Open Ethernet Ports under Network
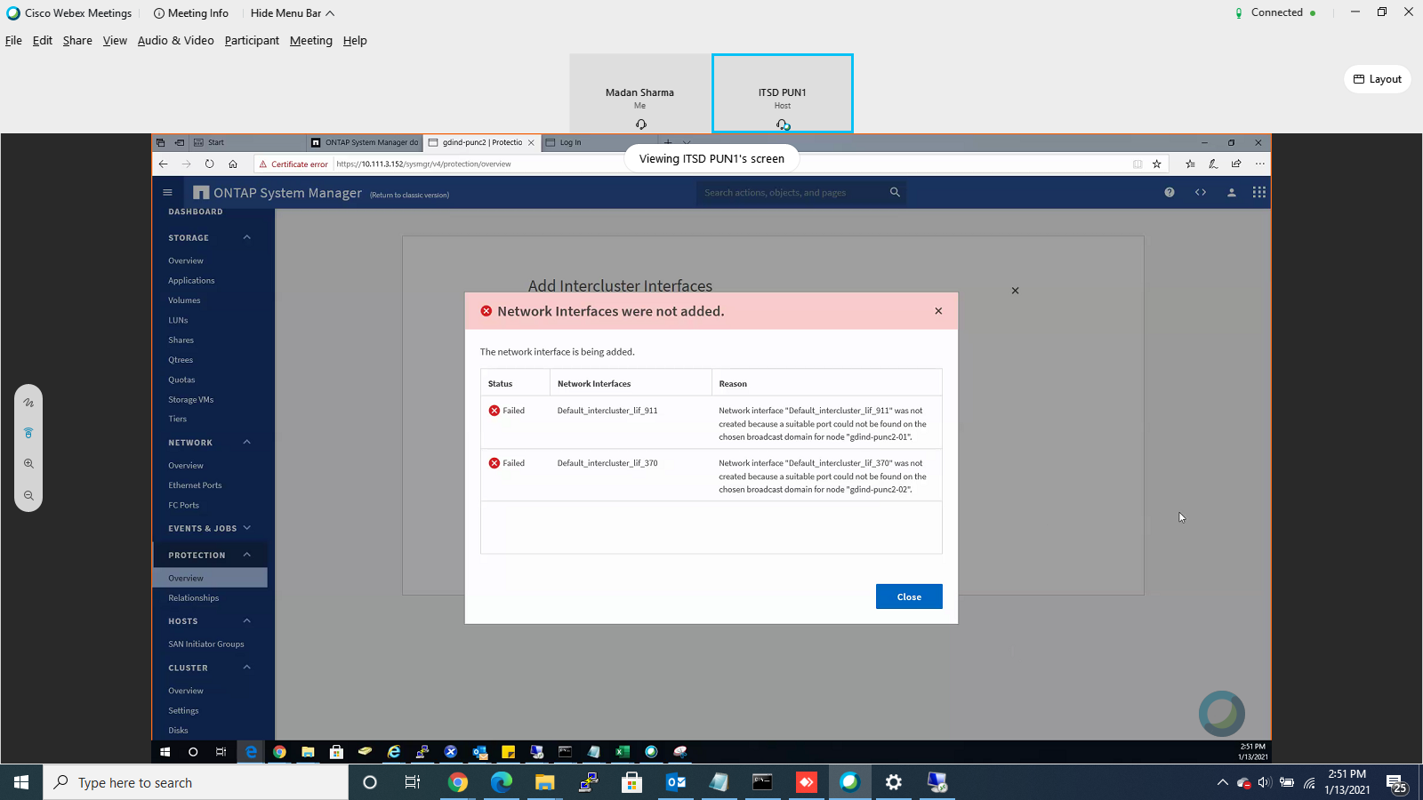The height and width of the screenshot is (800, 1423). pos(195,485)
